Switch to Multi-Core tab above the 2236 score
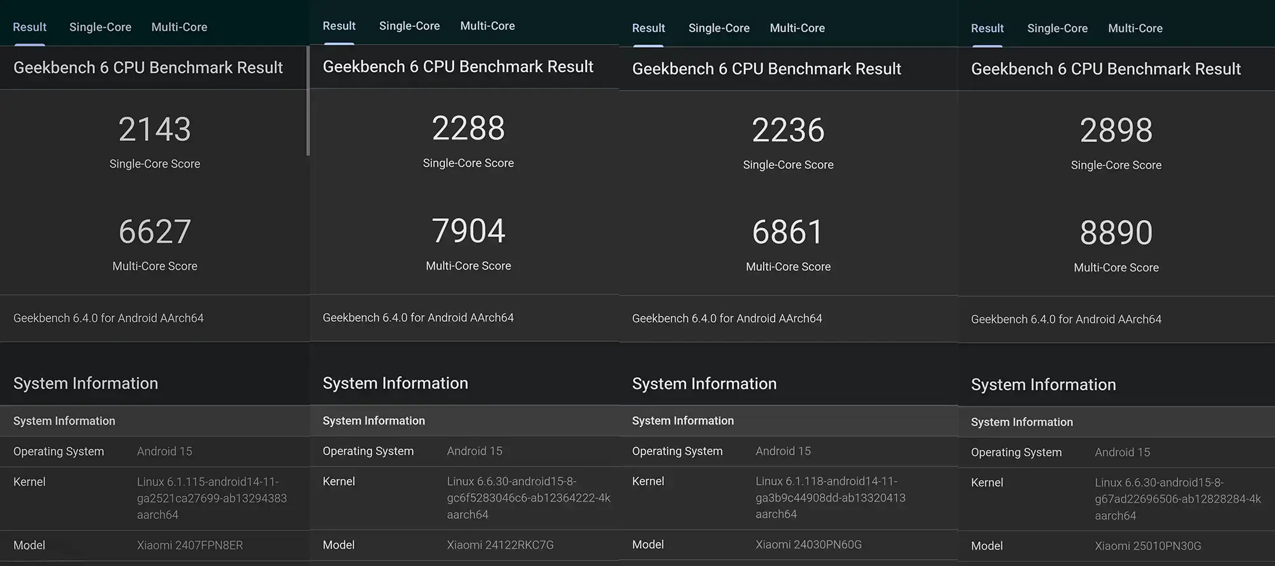The width and height of the screenshot is (1275, 566). click(x=798, y=28)
